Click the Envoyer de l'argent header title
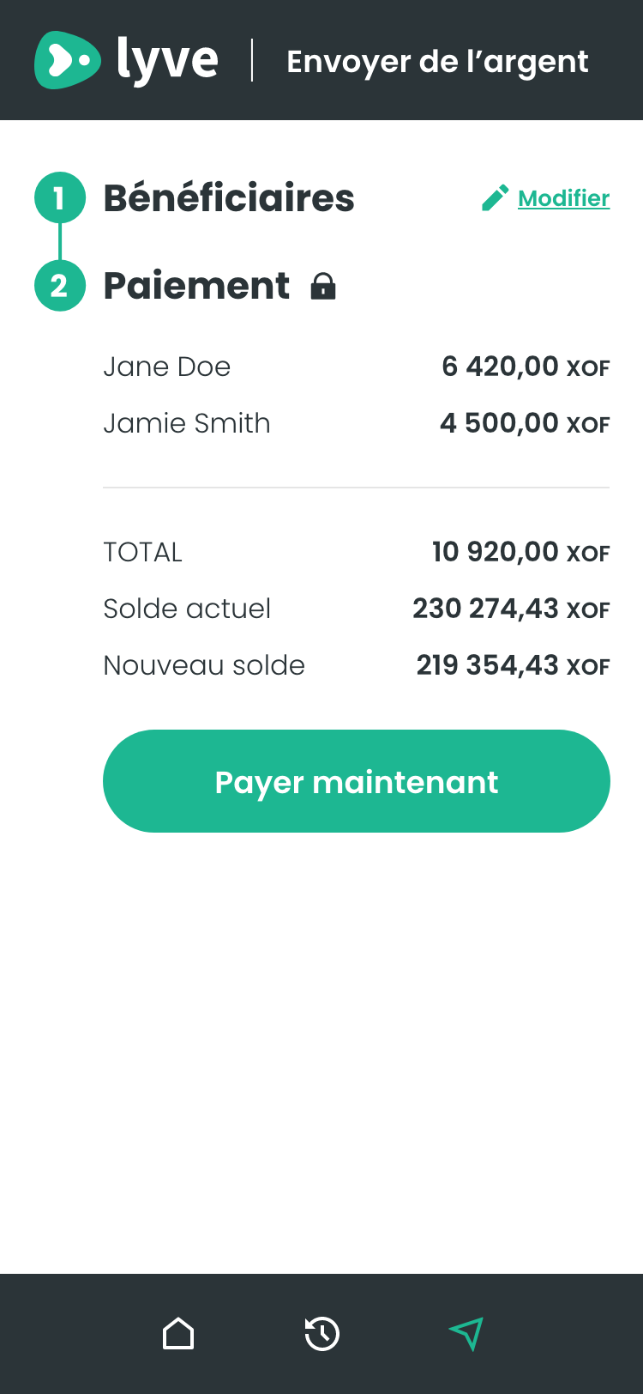 click(x=437, y=62)
